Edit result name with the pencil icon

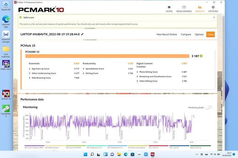[x=82, y=34]
